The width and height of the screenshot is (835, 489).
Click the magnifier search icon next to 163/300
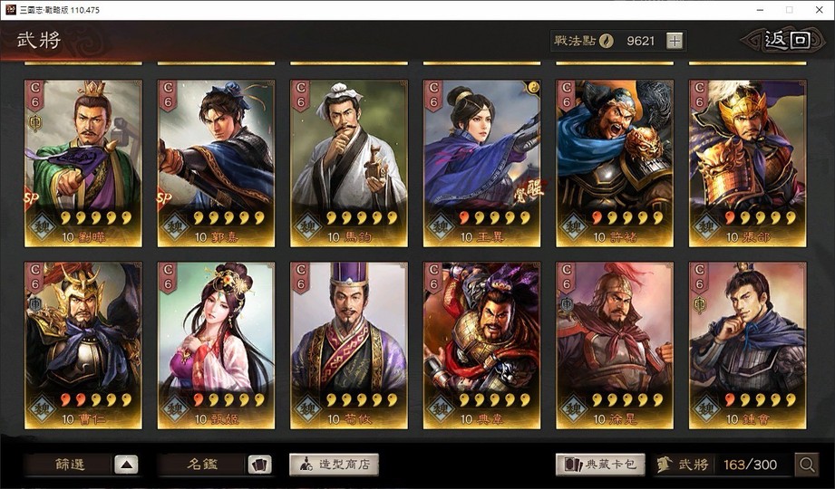[806, 465]
